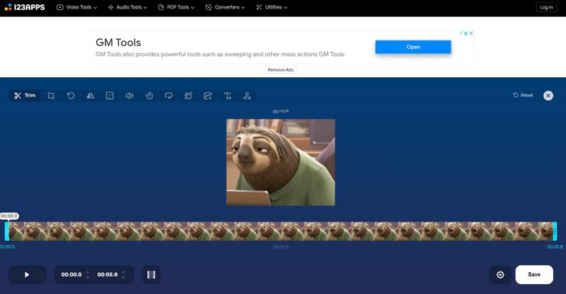Decrease the end time with down arrow

(x=123, y=278)
